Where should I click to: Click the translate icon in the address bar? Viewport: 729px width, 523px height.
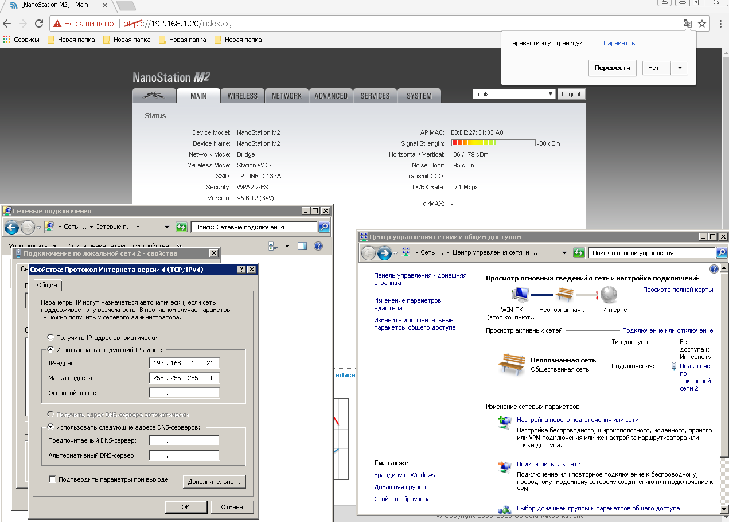[x=687, y=24]
